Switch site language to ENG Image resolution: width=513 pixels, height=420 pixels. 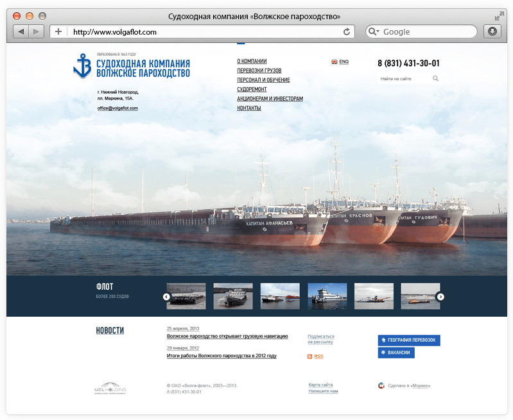tap(340, 62)
